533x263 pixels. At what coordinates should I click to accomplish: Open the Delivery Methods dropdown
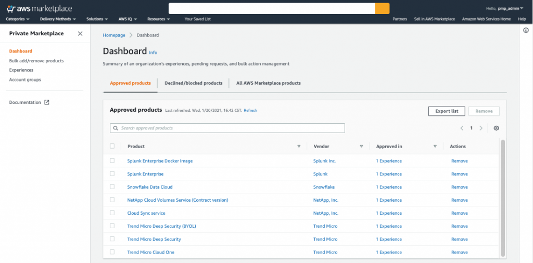(58, 19)
